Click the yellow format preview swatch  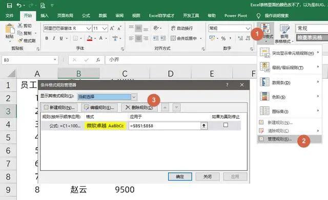[x=105, y=126]
